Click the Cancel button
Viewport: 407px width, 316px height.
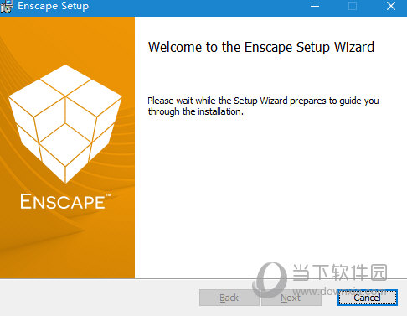click(x=367, y=298)
